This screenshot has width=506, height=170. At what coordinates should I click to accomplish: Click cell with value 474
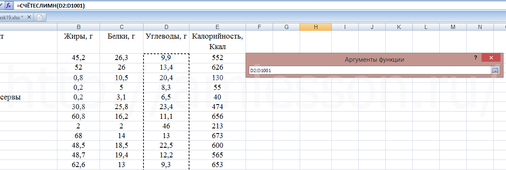tap(217, 107)
